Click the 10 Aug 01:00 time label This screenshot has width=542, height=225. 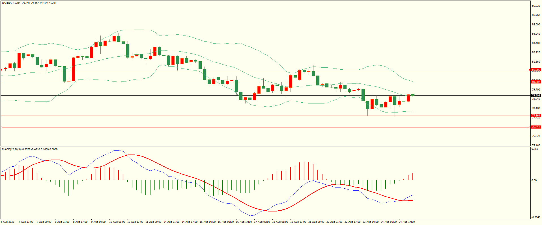click(117, 222)
